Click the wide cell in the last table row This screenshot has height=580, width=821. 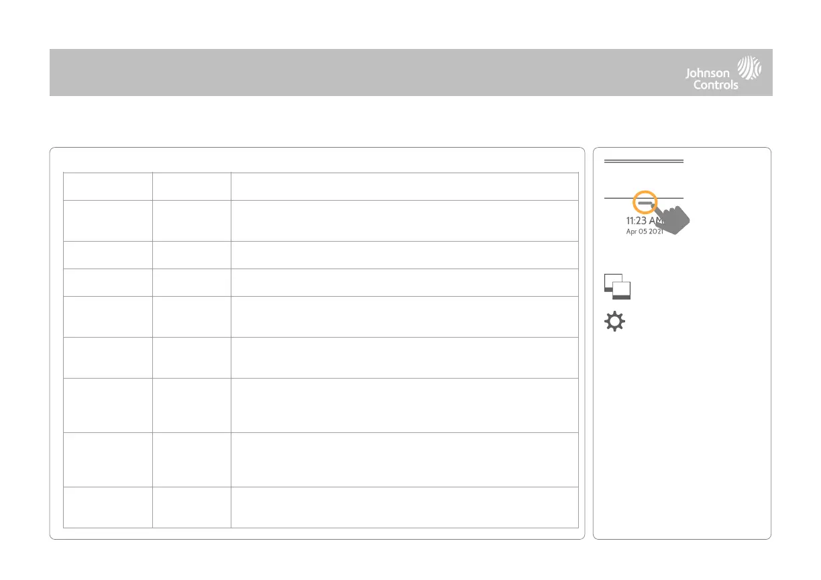[404, 507]
